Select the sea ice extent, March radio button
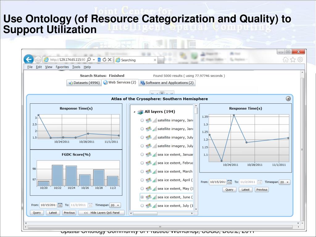Screen dimensions: 316x237 pyautogui.click(x=142, y=171)
